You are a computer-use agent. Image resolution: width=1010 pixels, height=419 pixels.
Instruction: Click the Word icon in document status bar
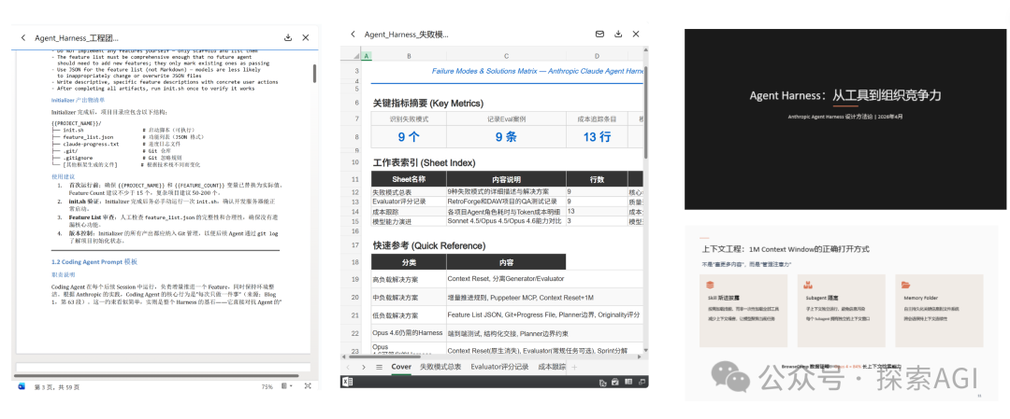22,386
